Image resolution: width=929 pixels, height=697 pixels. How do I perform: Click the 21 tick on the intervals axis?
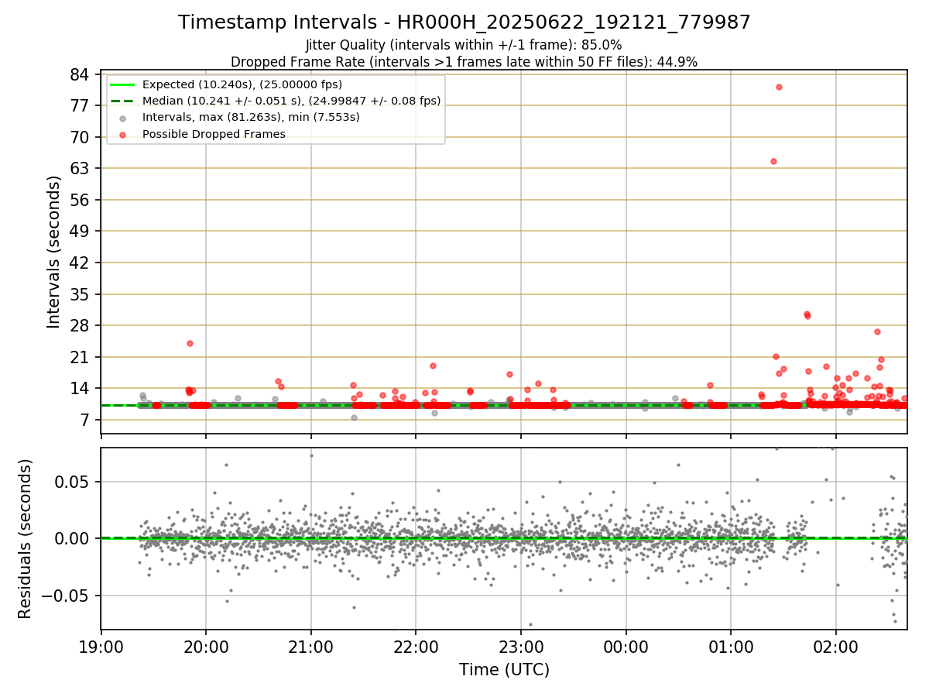coord(81,357)
